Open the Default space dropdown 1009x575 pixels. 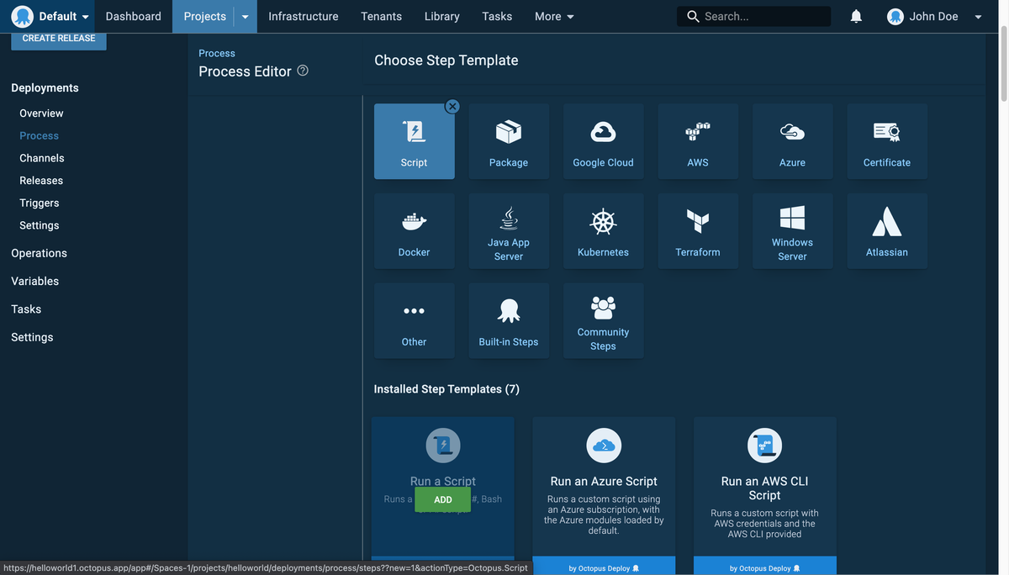tap(51, 17)
